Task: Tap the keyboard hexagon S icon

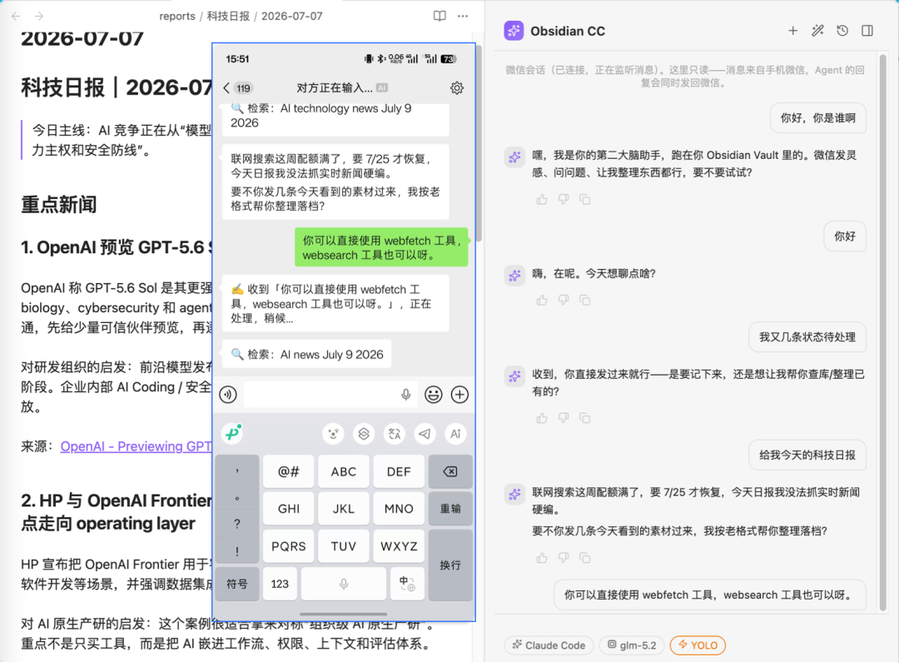Action: [x=364, y=434]
